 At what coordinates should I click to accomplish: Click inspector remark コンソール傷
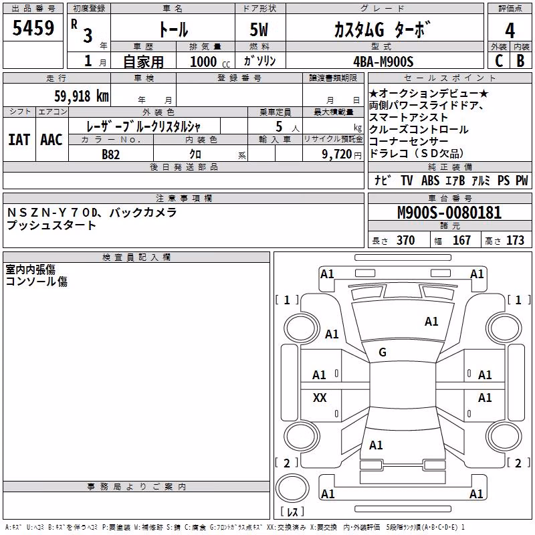[x=37, y=282]
